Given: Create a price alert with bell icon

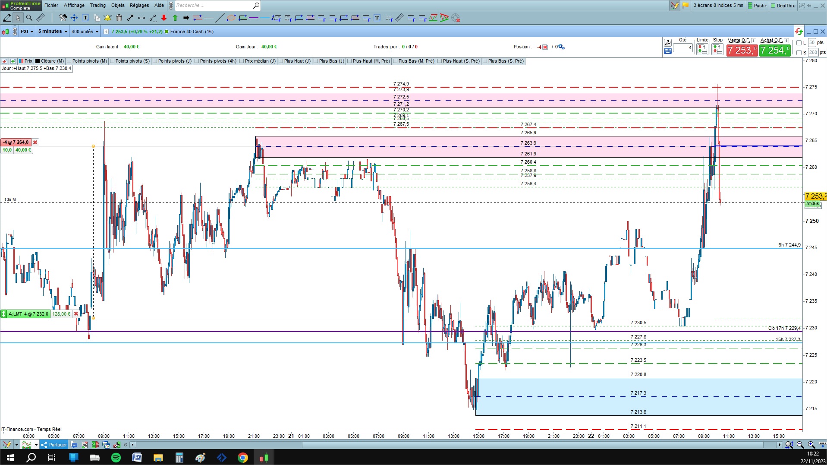Looking at the screenshot, I should pyautogui.click(x=107, y=18).
